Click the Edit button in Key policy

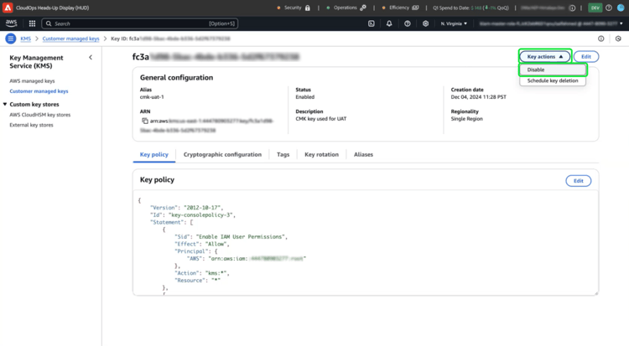tap(578, 180)
